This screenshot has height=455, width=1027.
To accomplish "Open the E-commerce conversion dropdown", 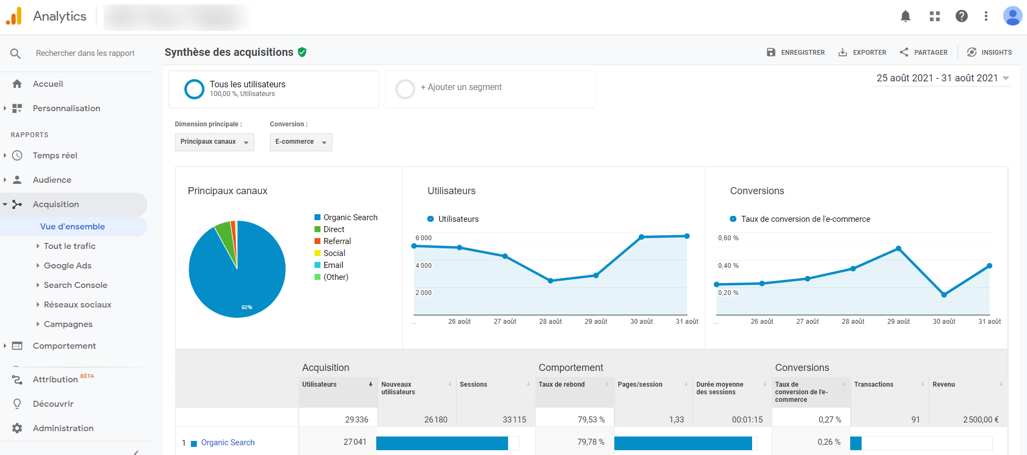I will click(301, 142).
